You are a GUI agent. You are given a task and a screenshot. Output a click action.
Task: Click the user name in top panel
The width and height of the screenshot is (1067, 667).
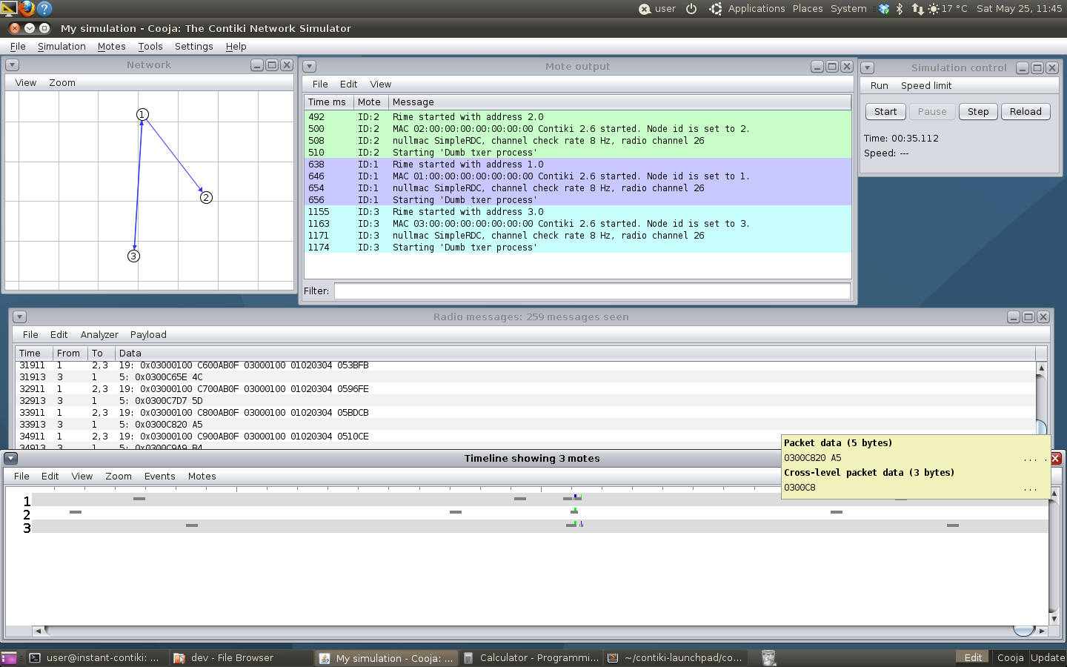pyautogui.click(x=665, y=9)
